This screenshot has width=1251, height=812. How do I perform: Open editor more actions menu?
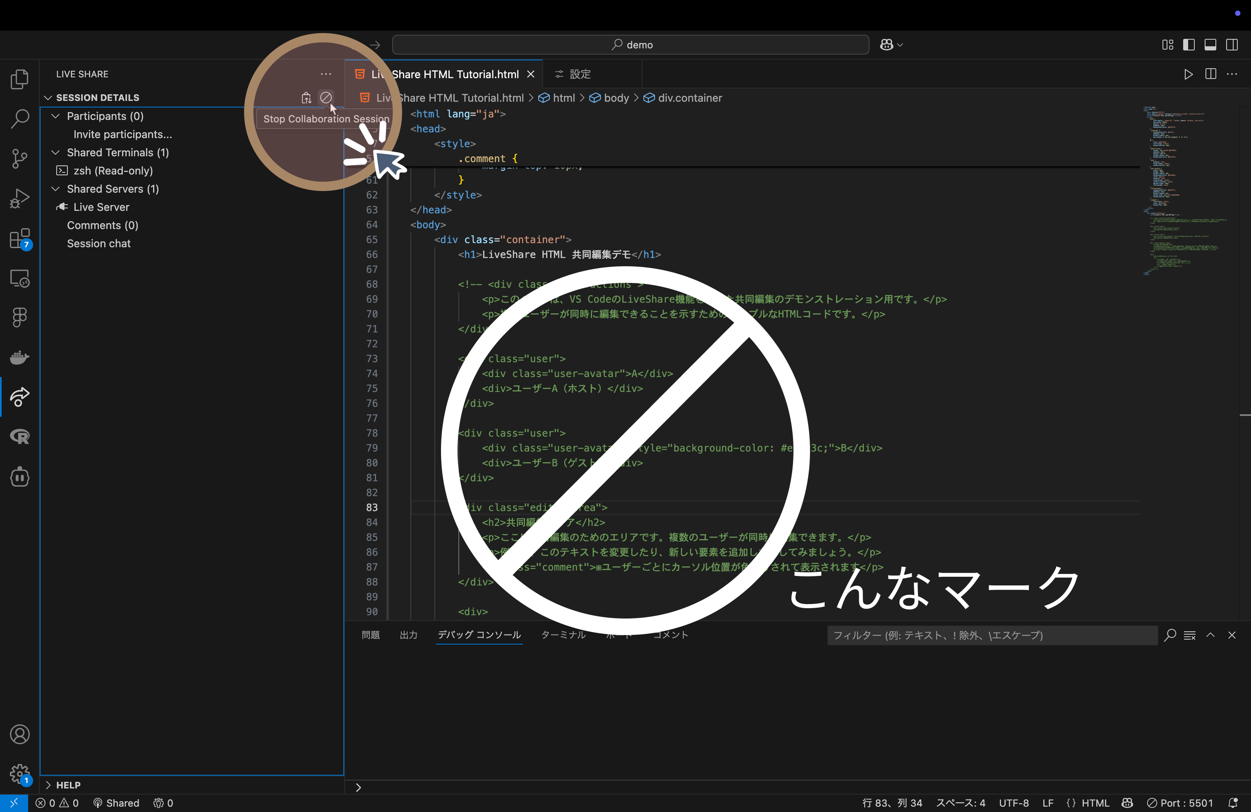point(1232,74)
